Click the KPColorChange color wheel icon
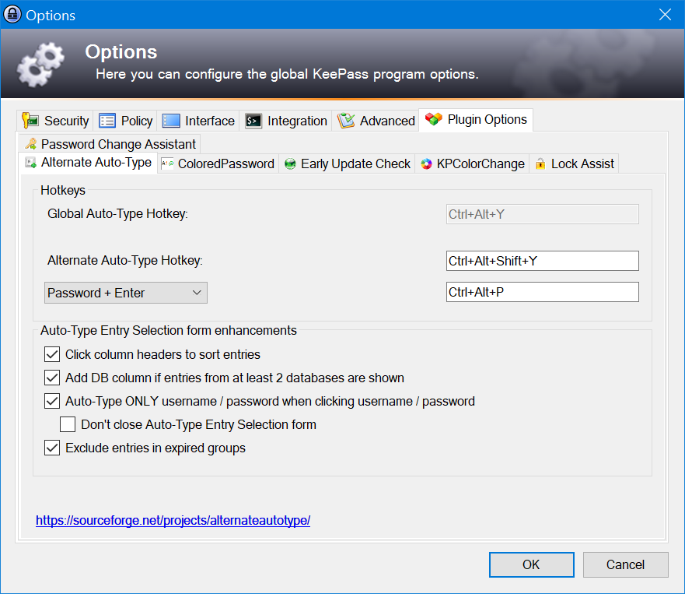This screenshot has width=685, height=594. [x=425, y=163]
